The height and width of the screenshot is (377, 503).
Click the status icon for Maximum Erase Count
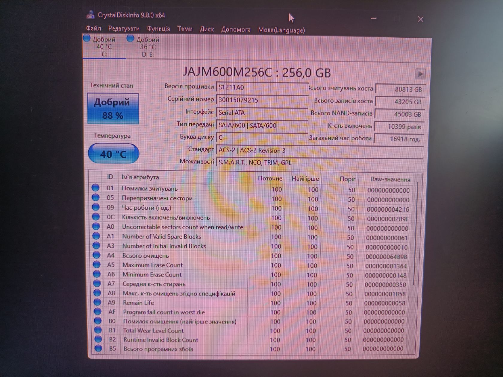[x=96, y=264]
